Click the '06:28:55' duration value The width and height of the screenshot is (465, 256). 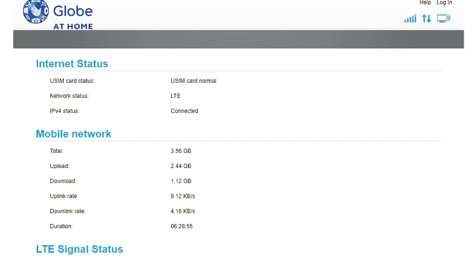pos(182,226)
